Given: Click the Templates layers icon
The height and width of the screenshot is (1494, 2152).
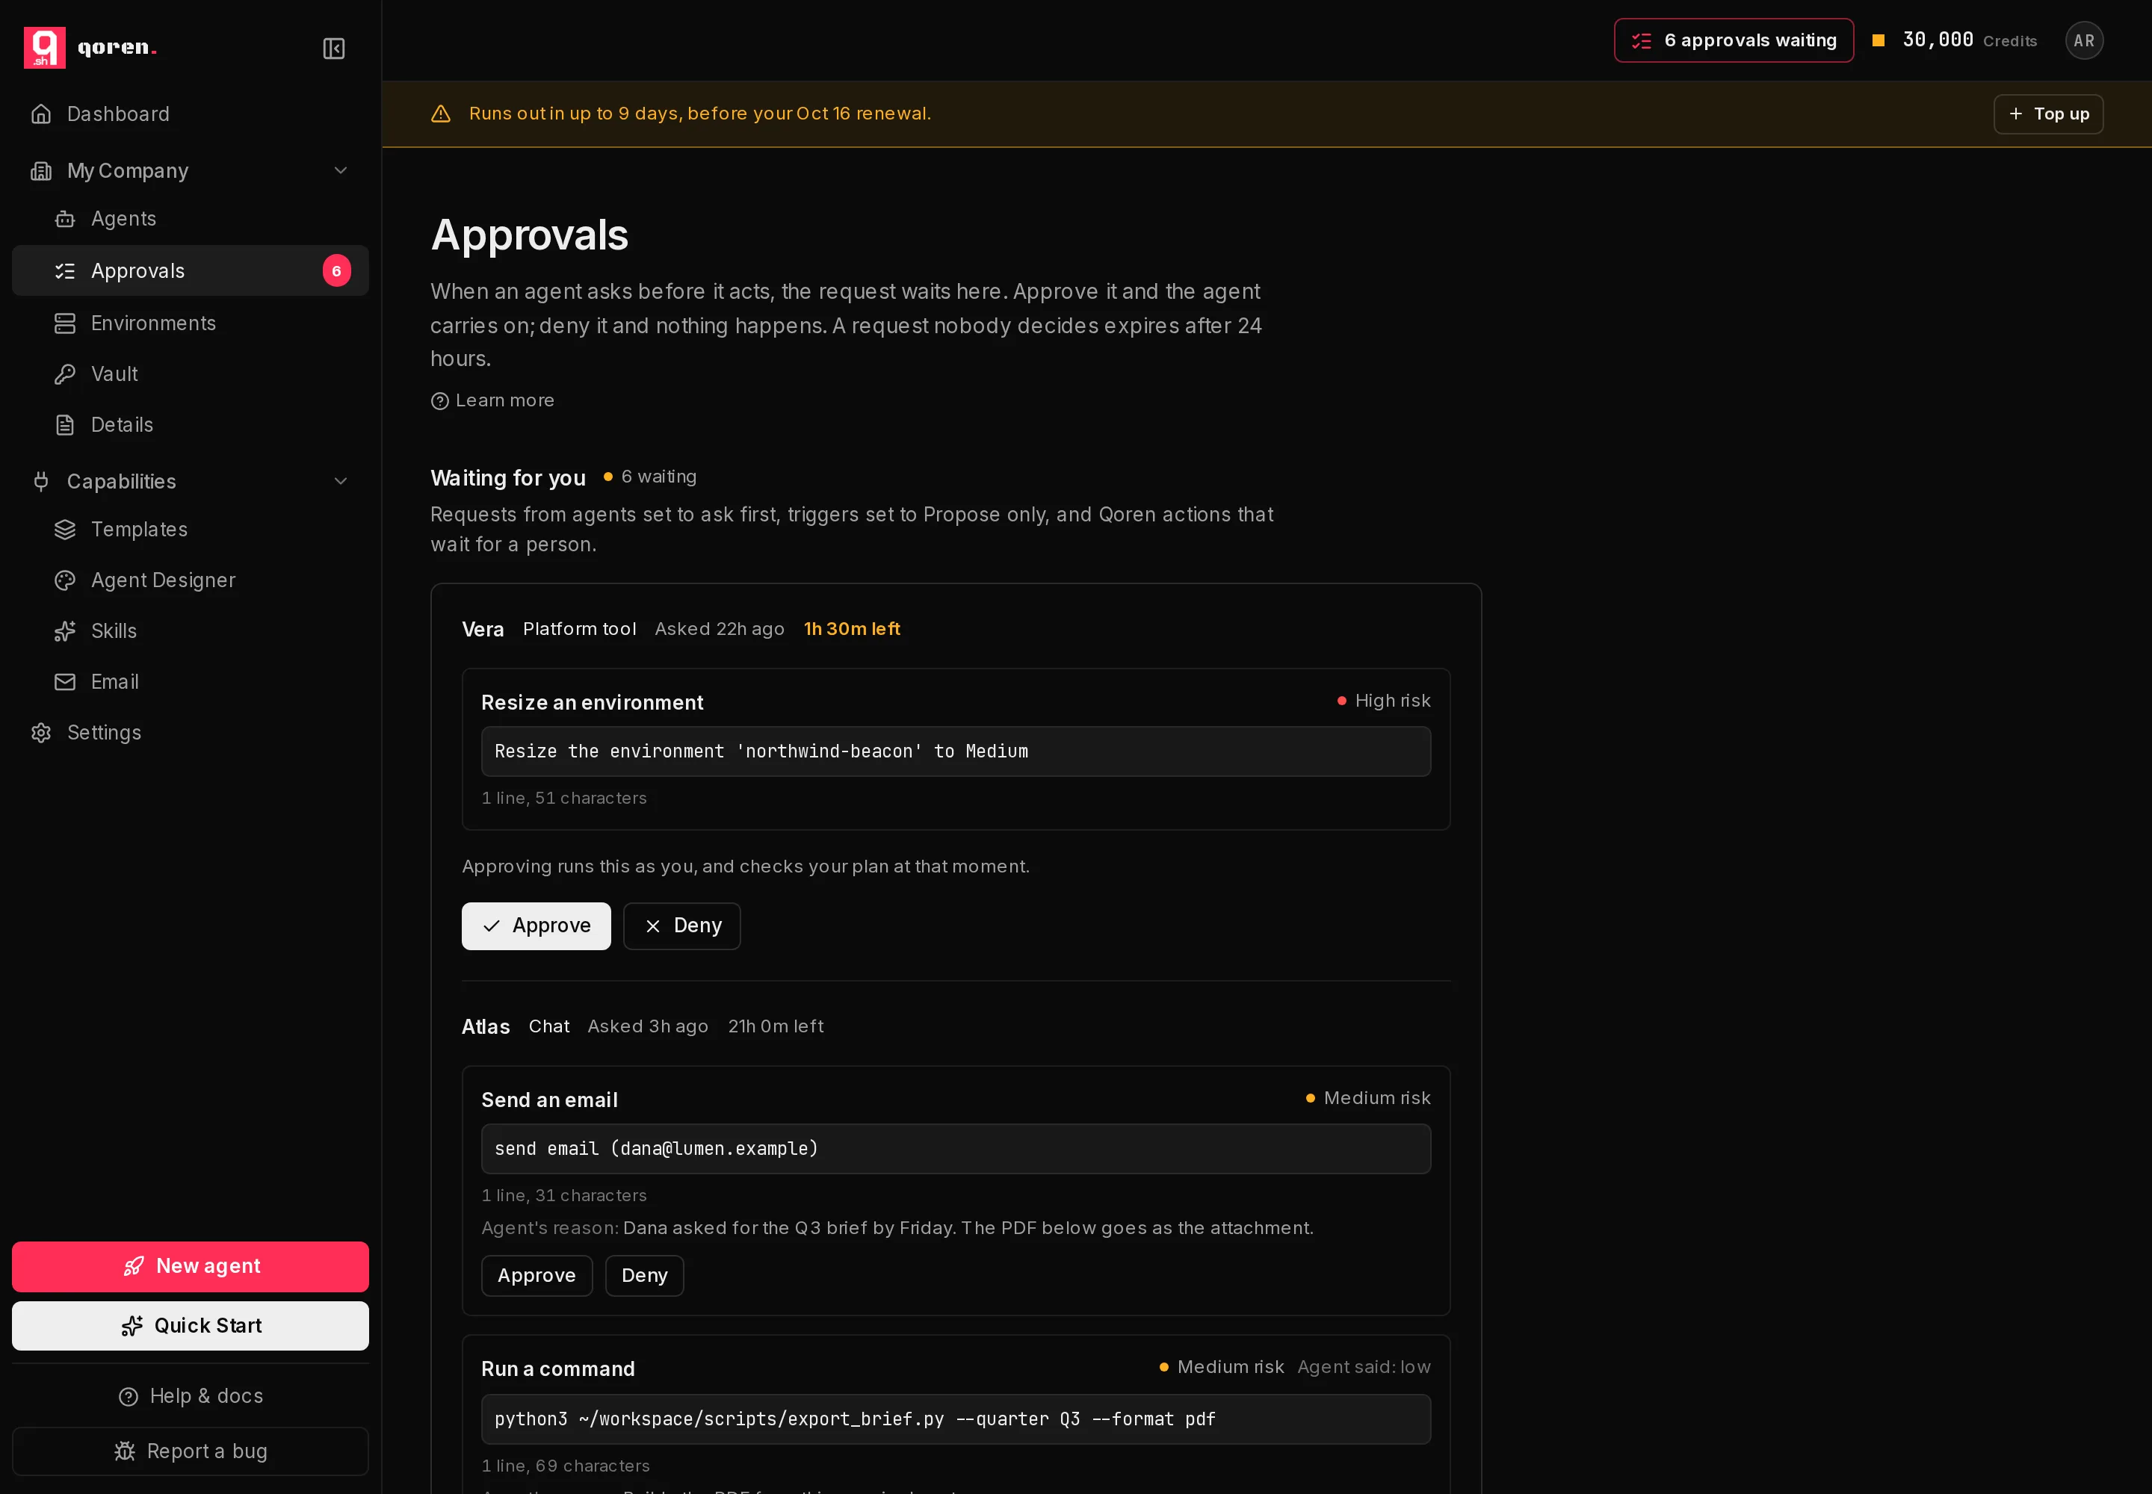Looking at the screenshot, I should [x=64, y=530].
